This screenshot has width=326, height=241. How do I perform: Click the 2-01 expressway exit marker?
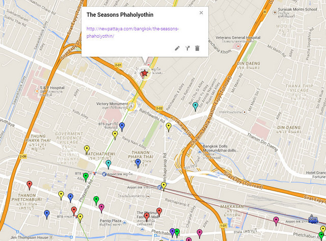118,65
